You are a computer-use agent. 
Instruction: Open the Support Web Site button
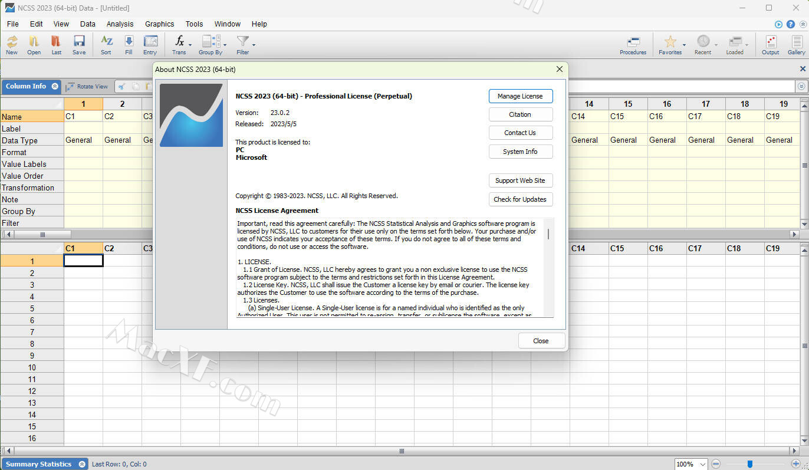tap(521, 180)
